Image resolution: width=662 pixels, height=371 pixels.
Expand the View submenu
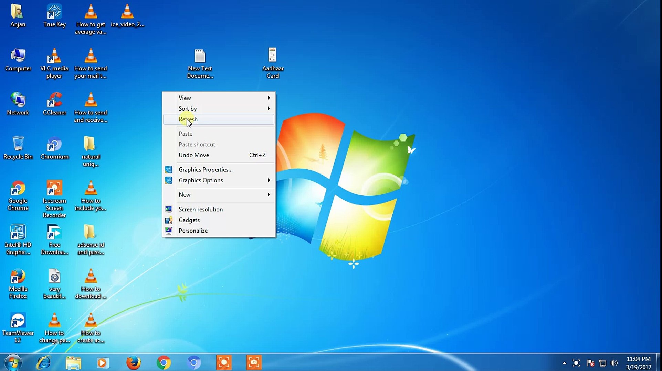[185, 98]
